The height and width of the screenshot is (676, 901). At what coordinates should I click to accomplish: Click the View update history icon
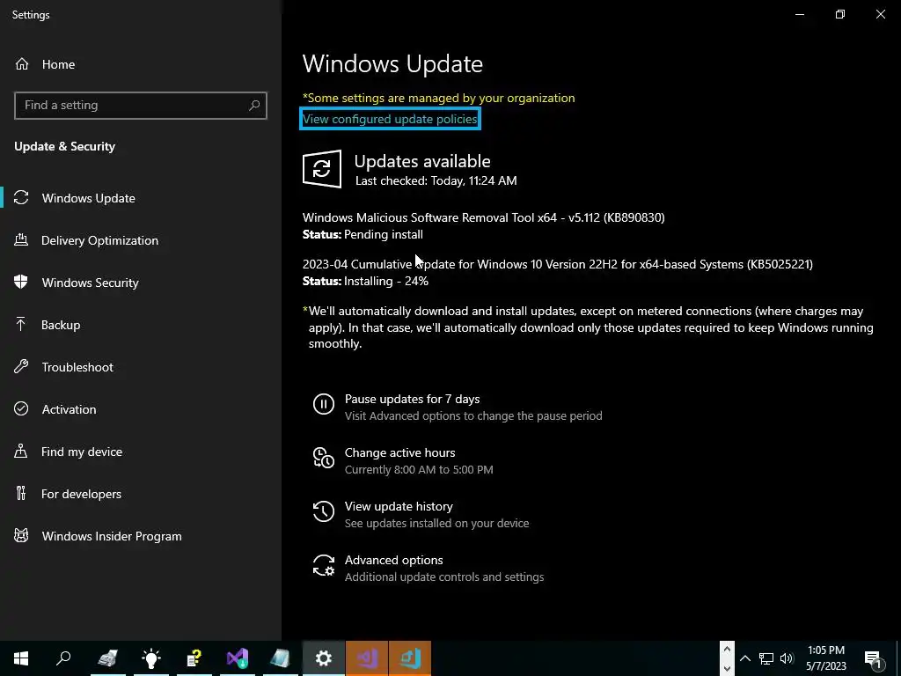324,511
